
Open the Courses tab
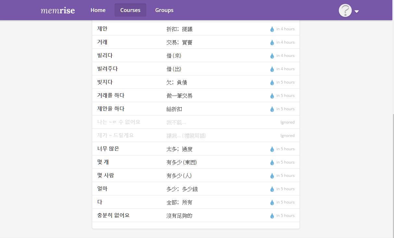(130, 10)
